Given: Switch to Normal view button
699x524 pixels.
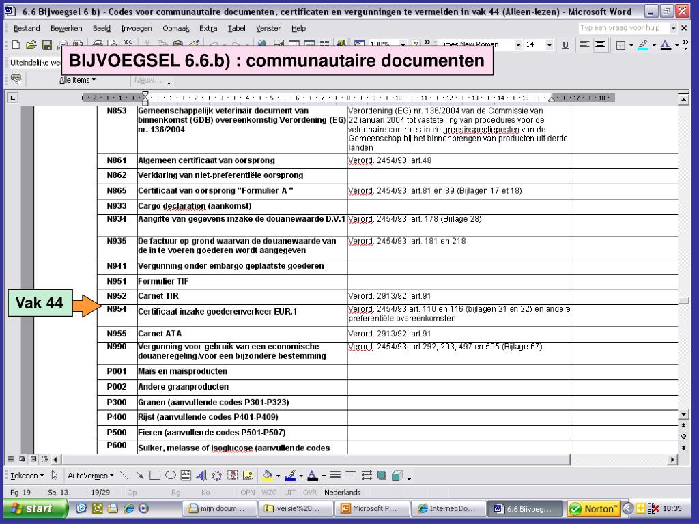Looking at the screenshot, I should click(11, 459).
